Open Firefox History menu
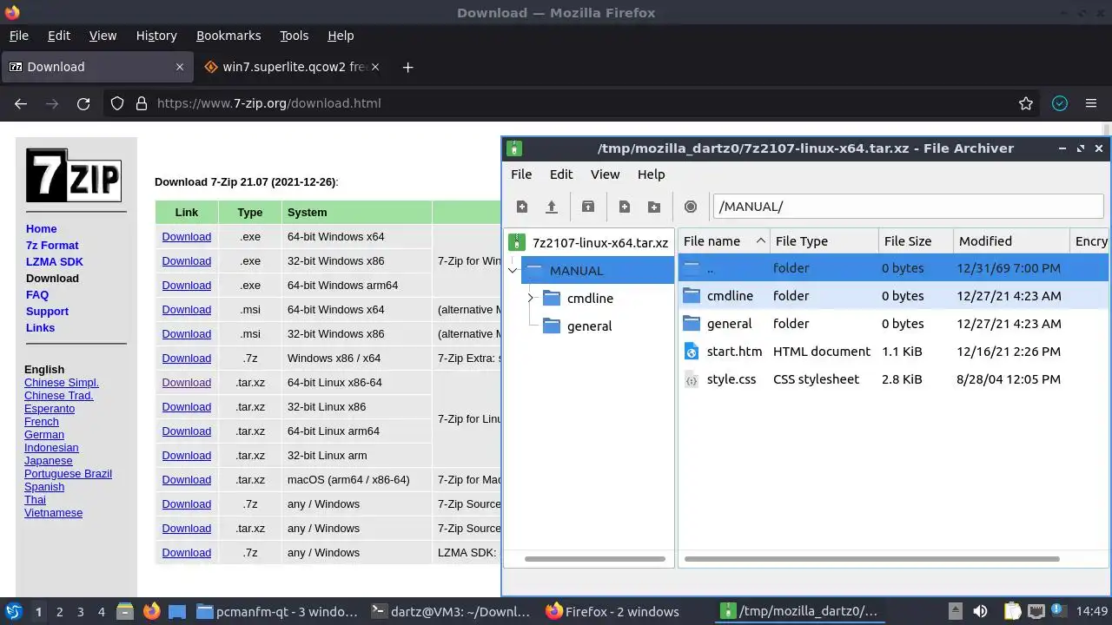The width and height of the screenshot is (1112, 625). point(156,36)
